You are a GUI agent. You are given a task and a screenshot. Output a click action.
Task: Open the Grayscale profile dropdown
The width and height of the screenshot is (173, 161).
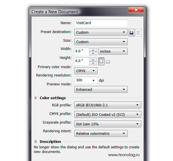[x=108, y=124]
